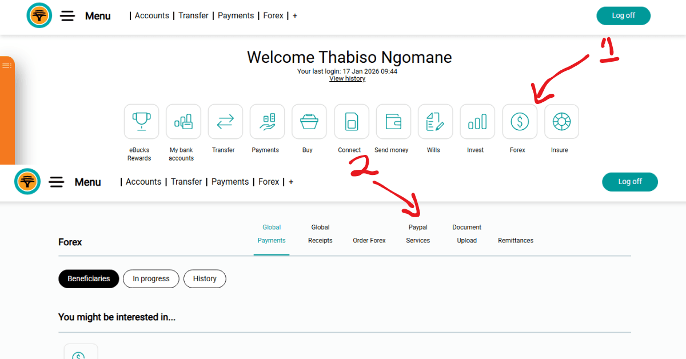Viewport: 686px width, 359px height.
Task: Open the Paypal Services tab
Action: [x=418, y=234]
